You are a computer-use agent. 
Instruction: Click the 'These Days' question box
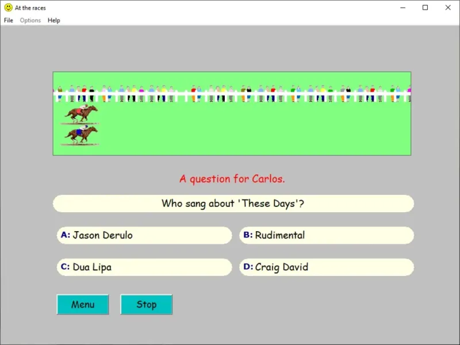coord(233,204)
